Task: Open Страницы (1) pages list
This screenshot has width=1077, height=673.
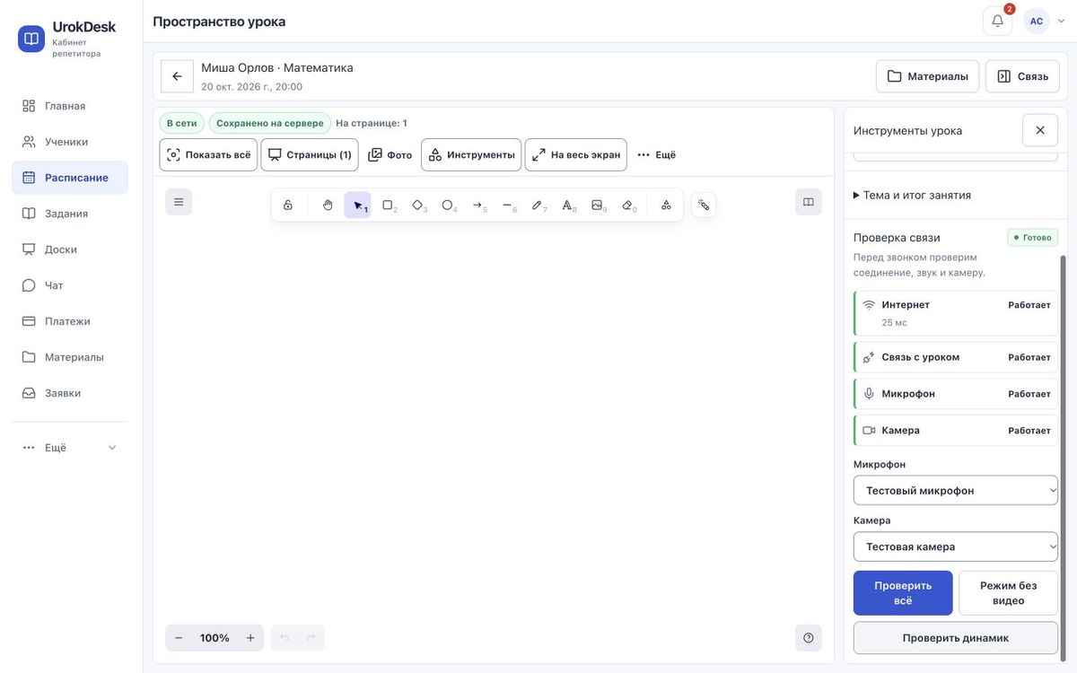Action: click(310, 154)
